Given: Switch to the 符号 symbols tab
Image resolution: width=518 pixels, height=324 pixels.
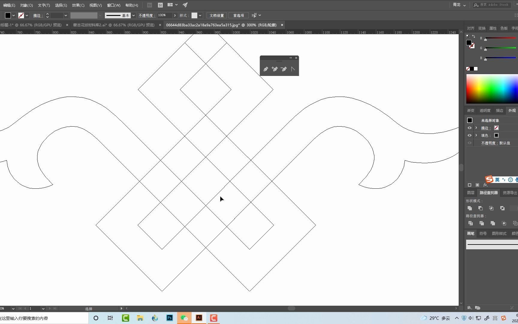Looking at the screenshot, I should coord(483,233).
